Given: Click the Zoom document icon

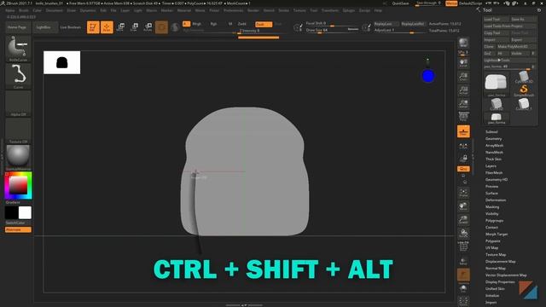Looking at the screenshot, I should (x=463, y=76).
